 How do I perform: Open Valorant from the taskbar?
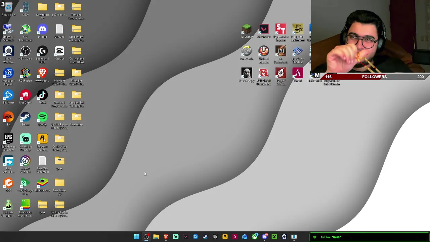tap(185, 237)
